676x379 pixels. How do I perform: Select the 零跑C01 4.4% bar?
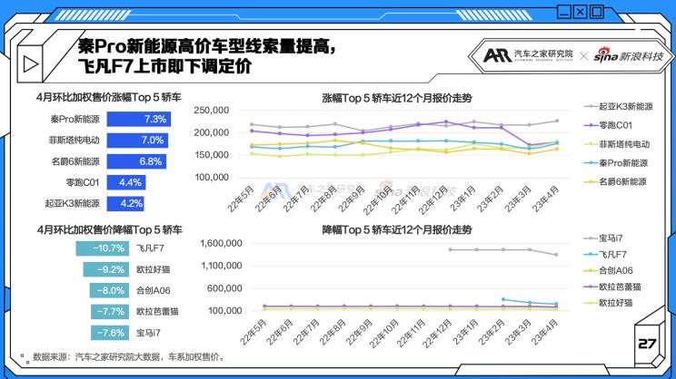tap(126, 182)
